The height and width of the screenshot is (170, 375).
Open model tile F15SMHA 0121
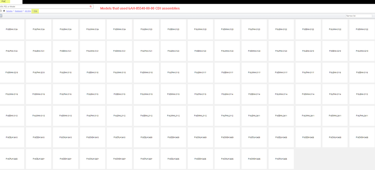pyautogui.click(x=120, y=51)
